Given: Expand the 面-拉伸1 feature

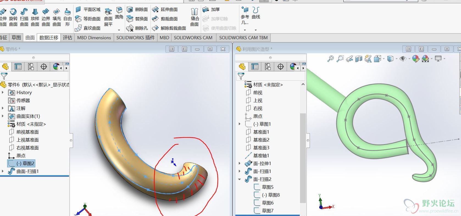Looking at the screenshot, I should click(x=240, y=163).
